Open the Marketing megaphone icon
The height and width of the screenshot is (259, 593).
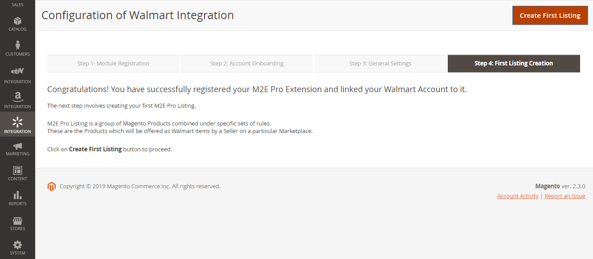(x=17, y=146)
